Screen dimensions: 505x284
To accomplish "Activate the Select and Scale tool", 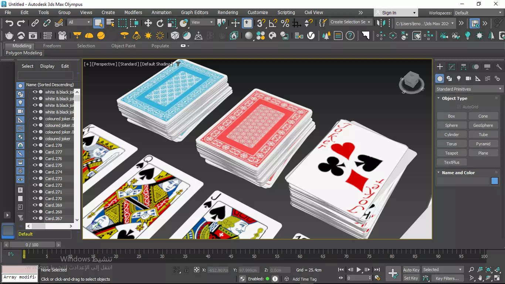I will 172,23.
